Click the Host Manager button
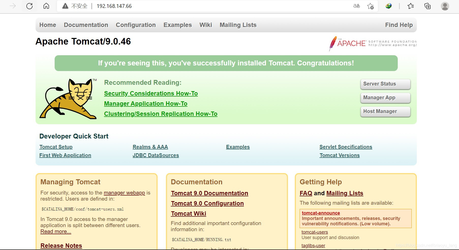The height and width of the screenshot is (250, 459). pyautogui.click(x=386, y=112)
